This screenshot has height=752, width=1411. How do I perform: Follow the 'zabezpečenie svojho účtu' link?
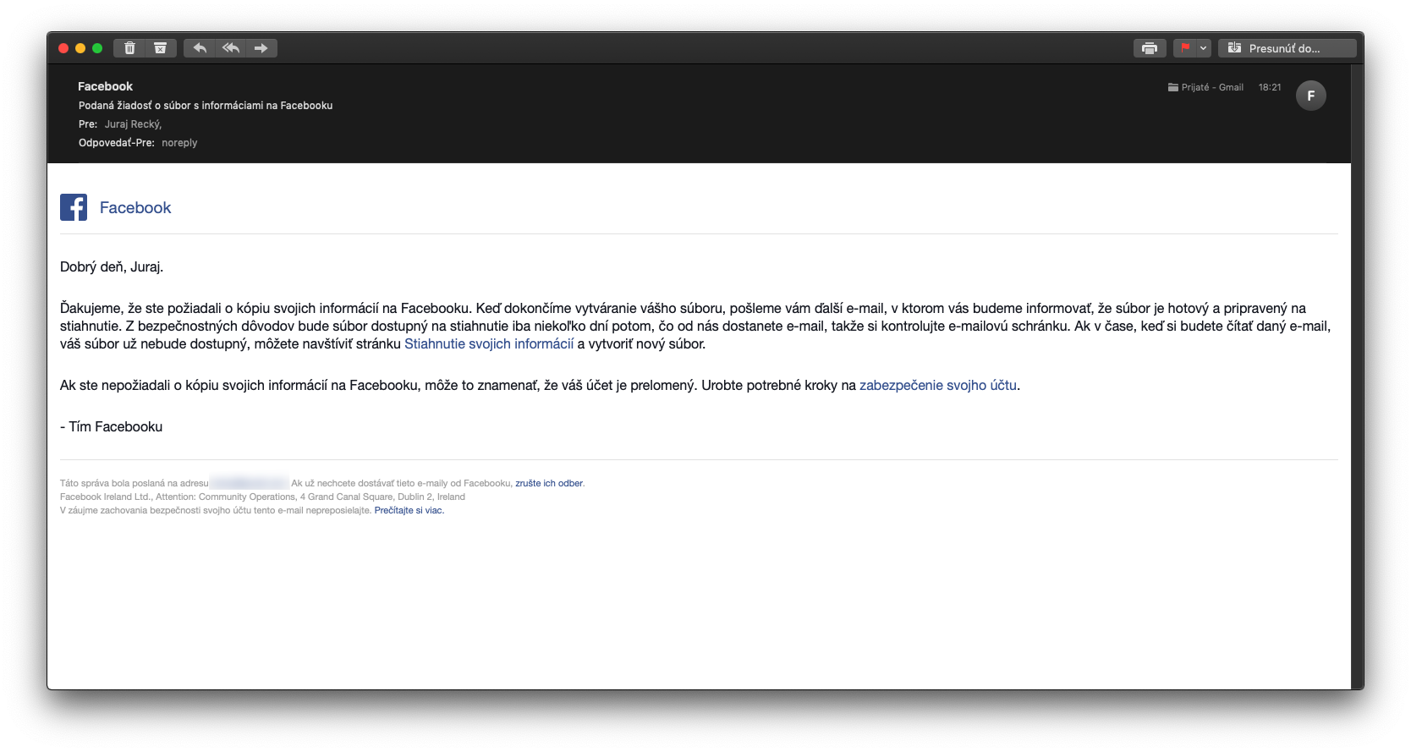pyautogui.click(x=938, y=386)
